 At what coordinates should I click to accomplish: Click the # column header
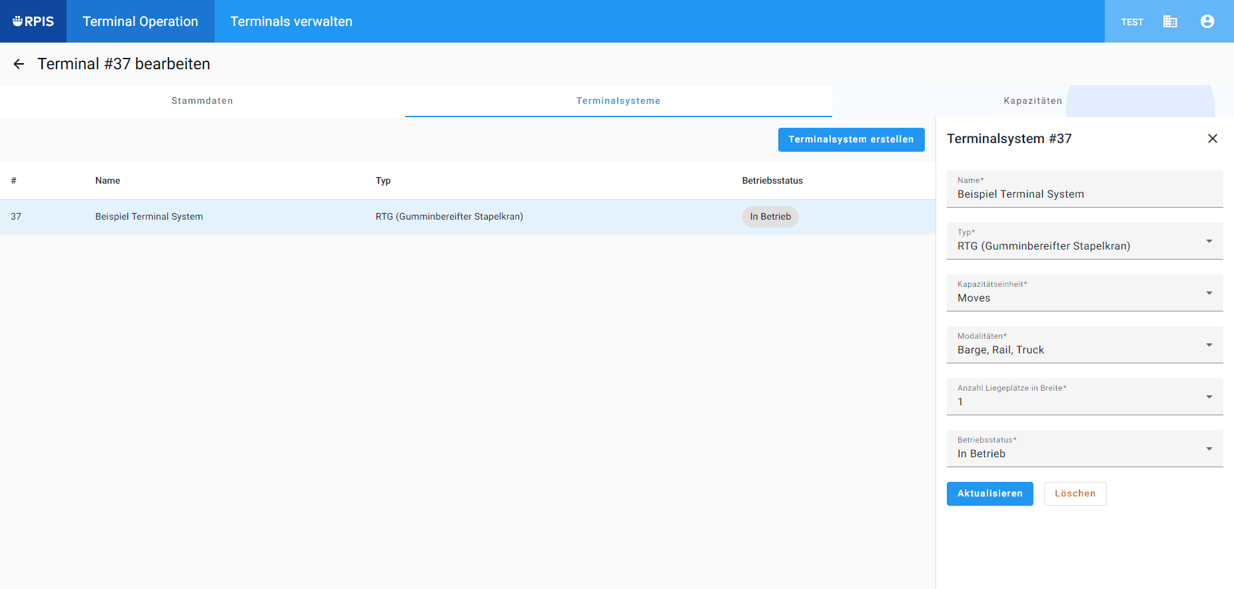13,181
